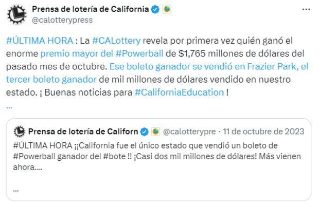Viewport: 319px width, 206px height.
Task: Click the quoted tweet's "Prensa de lotería de Californ" name
Action: point(82,132)
